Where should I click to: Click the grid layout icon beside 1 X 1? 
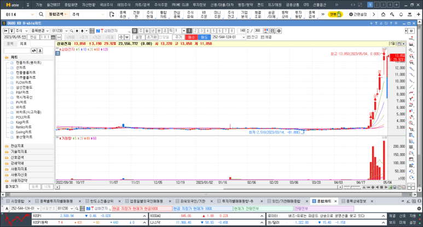click(x=53, y=37)
